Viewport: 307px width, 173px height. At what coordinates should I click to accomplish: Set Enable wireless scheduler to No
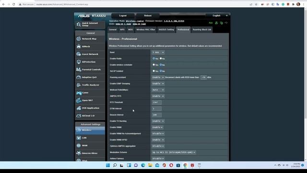161,65
